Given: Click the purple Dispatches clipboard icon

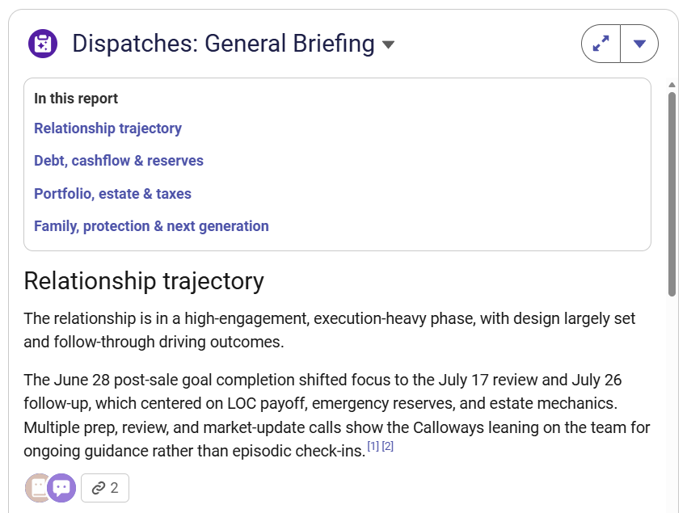Looking at the screenshot, I should click(43, 44).
